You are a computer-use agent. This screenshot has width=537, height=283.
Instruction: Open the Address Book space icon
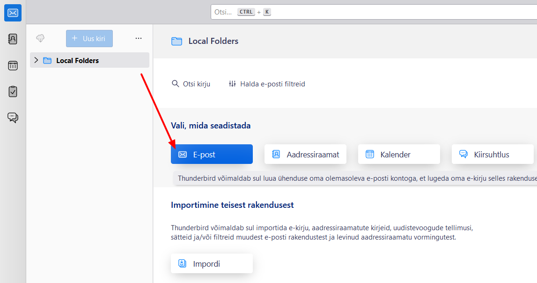click(13, 39)
